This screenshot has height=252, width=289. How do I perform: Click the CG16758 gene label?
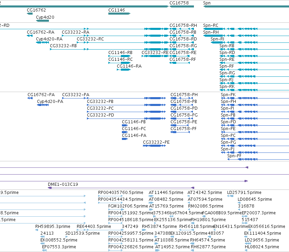[179, 3]
